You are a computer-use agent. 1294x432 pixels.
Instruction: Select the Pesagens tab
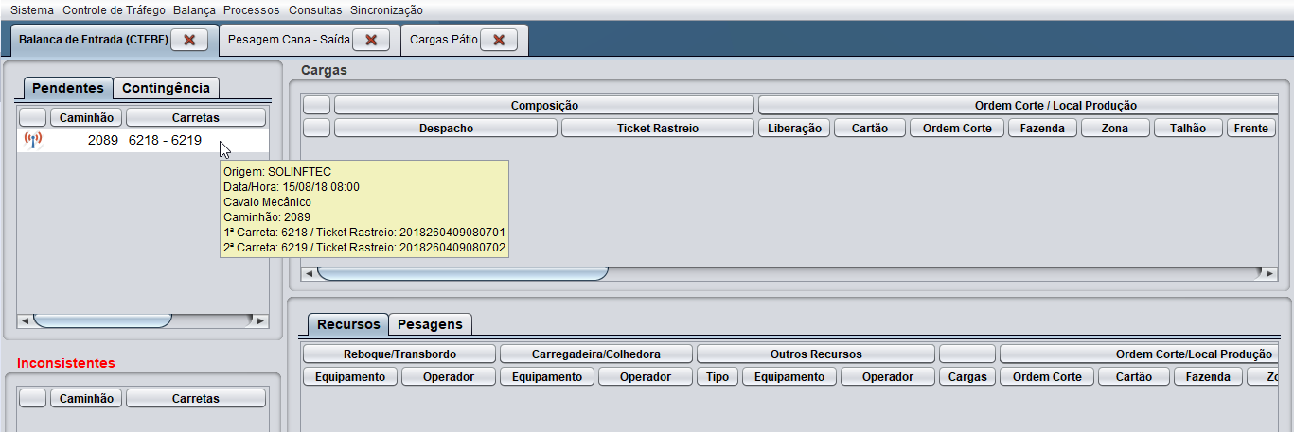pos(430,324)
